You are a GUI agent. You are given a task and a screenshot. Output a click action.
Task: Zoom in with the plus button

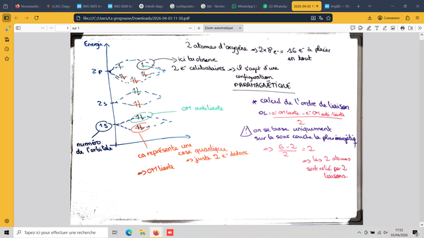(x=199, y=28)
